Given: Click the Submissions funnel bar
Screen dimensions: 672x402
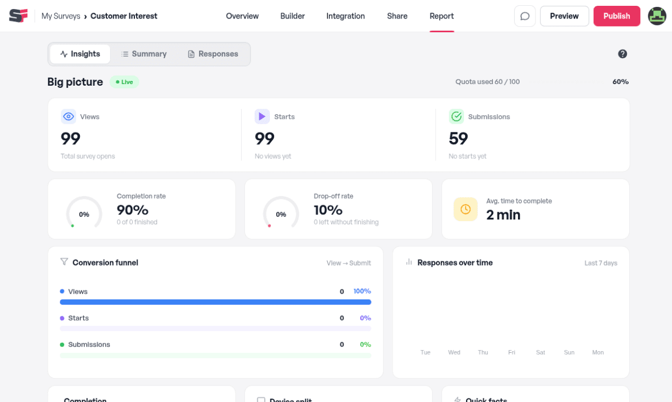Looking at the screenshot, I should tap(215, 355).
